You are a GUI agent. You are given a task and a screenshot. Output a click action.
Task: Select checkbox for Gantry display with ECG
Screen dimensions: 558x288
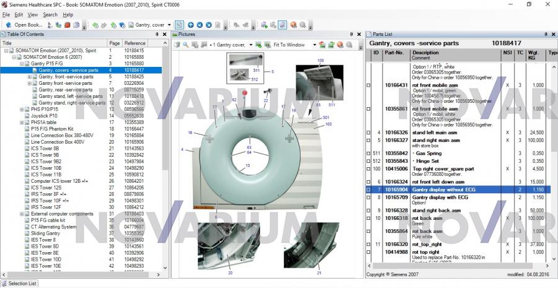click(x=370, y=197)
